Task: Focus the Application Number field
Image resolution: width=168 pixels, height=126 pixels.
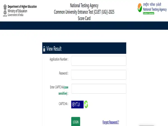Action: point(99,61)
